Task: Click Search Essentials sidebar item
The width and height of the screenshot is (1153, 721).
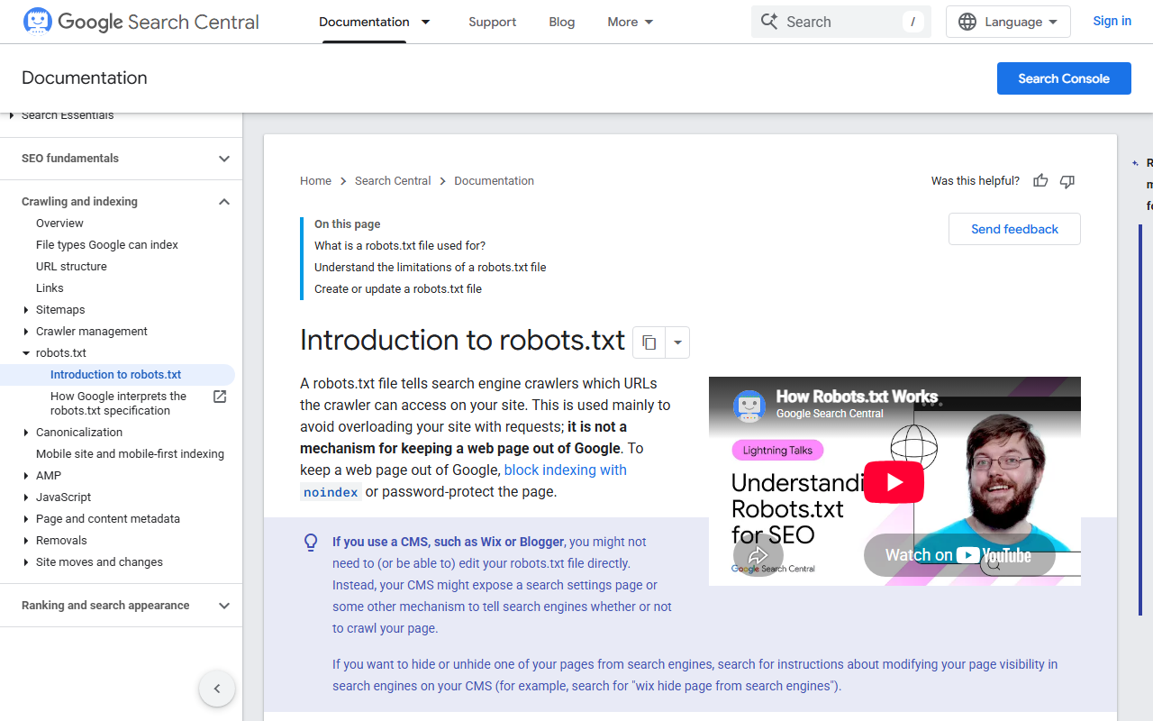Action: click(x=68, y=115)
